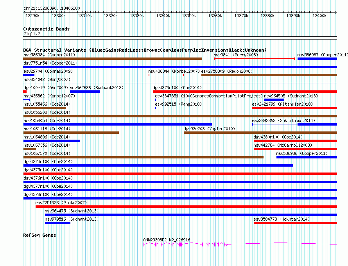The width and height of the screenshot is (348, 266).
Task: Click the 13320k ruler tick label
Action: coord(111,16)
